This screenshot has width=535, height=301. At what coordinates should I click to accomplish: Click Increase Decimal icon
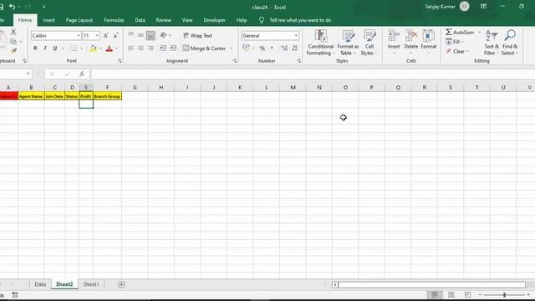coord(284,48)
